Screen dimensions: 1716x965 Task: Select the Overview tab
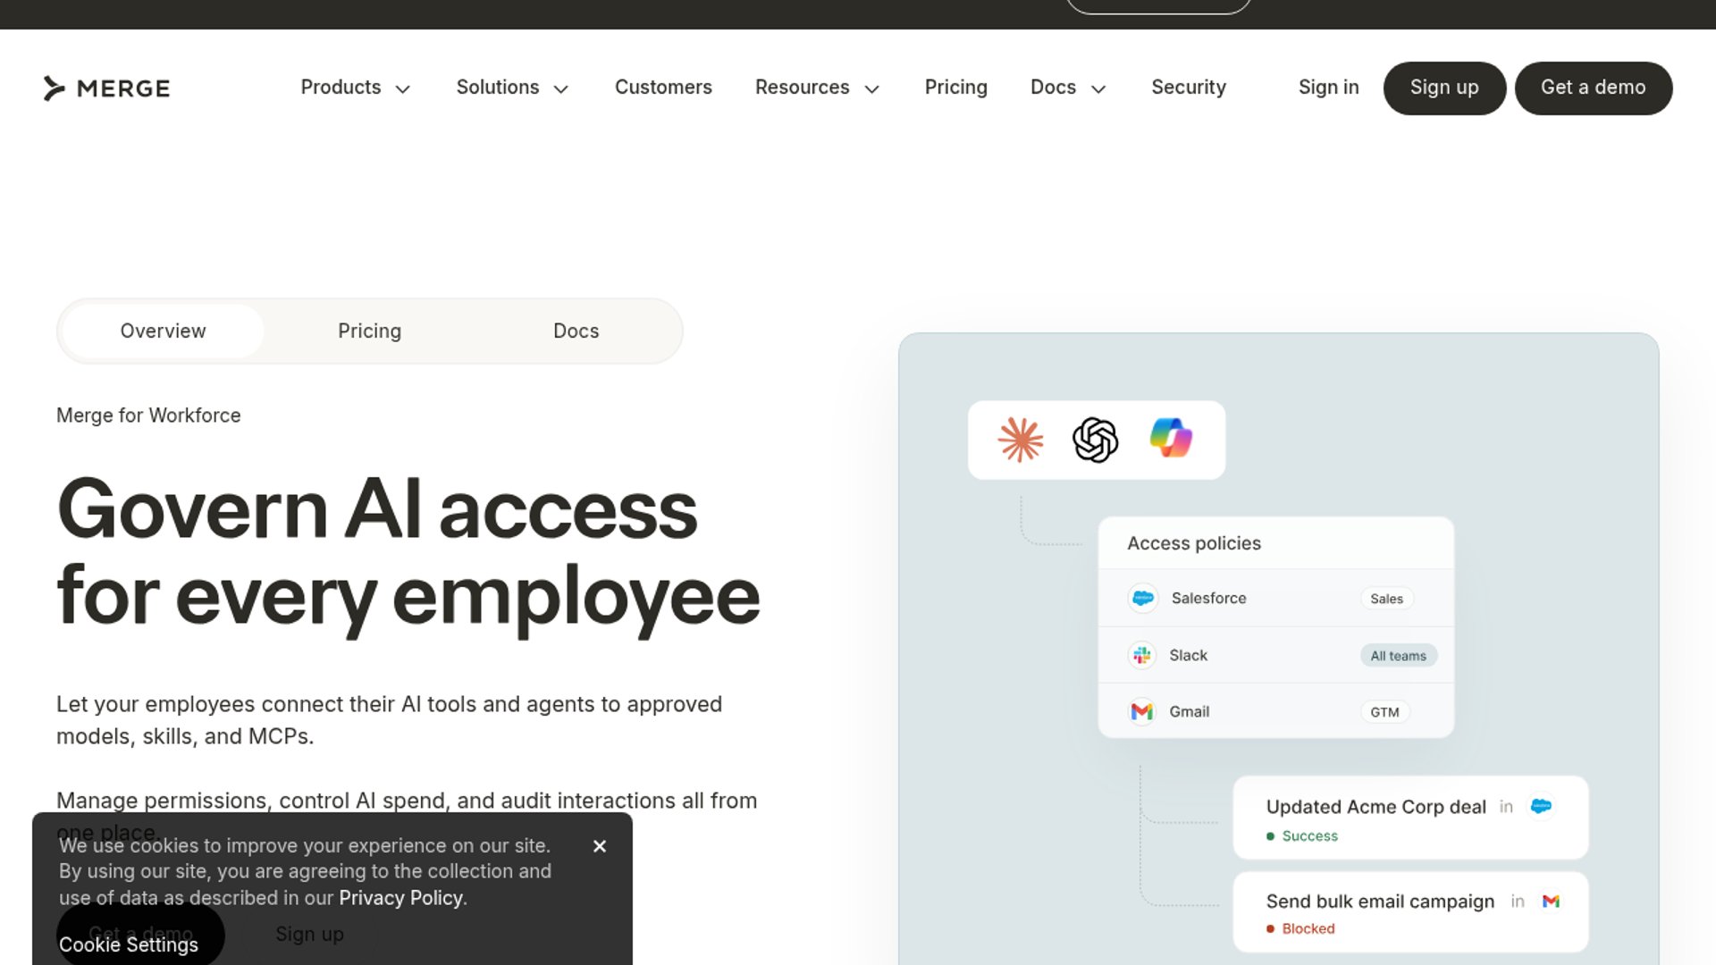click(x=163, y=331)
